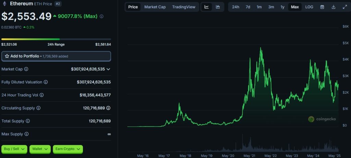Toggle the LOG scale on chart

click(309, 7)
